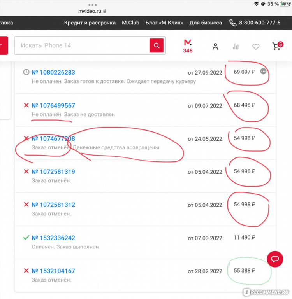Open order № 1532336242
292x299 pixels.
(x=53, y=238)
